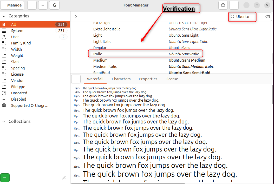Open the Properties tab
Viewport: 274px width, 184px height.
click(x=148, y=79)
